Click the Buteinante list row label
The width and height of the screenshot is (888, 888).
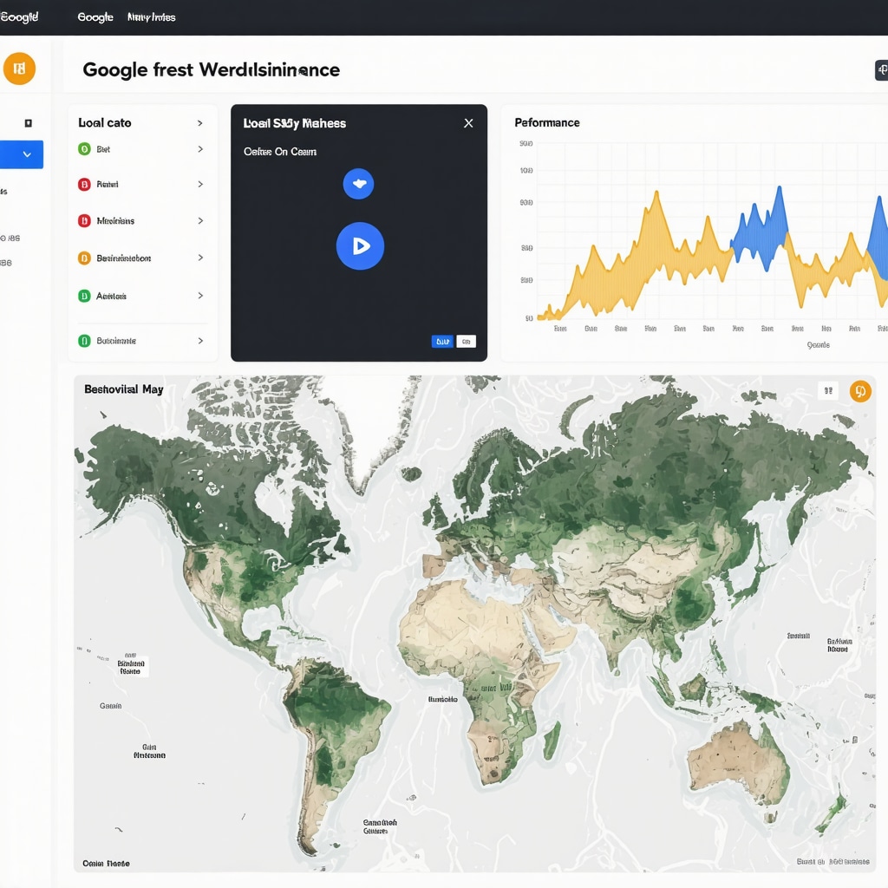point(116,340)
